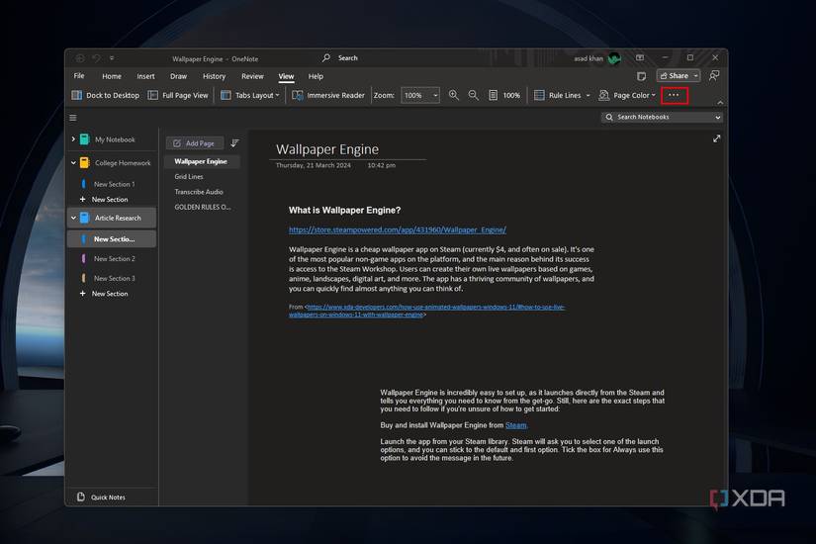The height and width of the screenshot is (544, 816).
Task: Expand the My Notebook tree
Action: click(x=73, y=139)
